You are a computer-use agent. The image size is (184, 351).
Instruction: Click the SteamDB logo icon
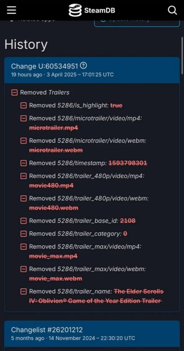(x=75, y=10)
